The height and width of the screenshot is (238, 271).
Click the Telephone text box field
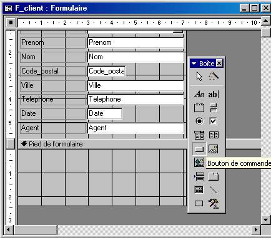click(x=135, y=100)
